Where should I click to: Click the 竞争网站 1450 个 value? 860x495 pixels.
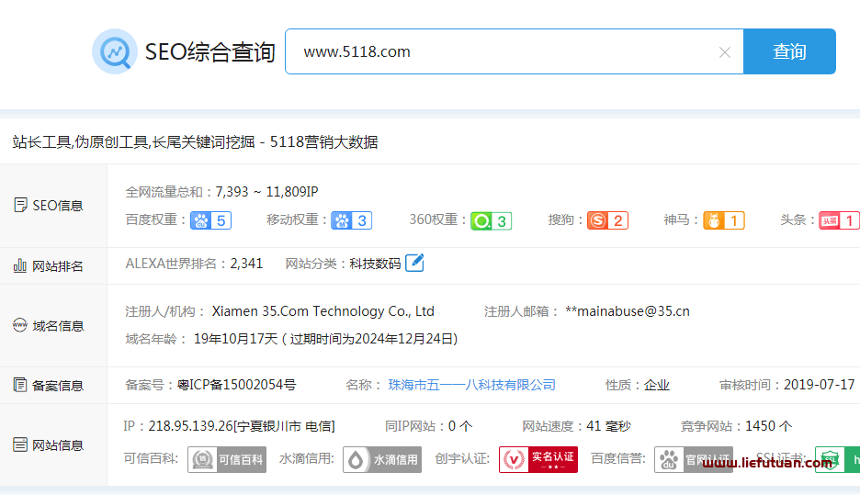(x=769, y=426)
